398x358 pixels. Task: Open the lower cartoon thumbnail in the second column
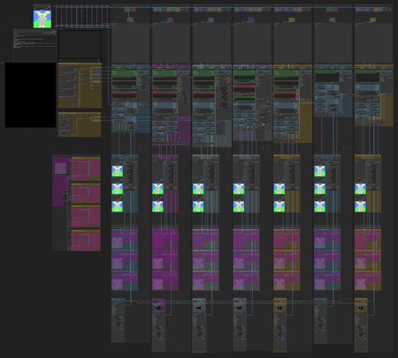[157, 206]
